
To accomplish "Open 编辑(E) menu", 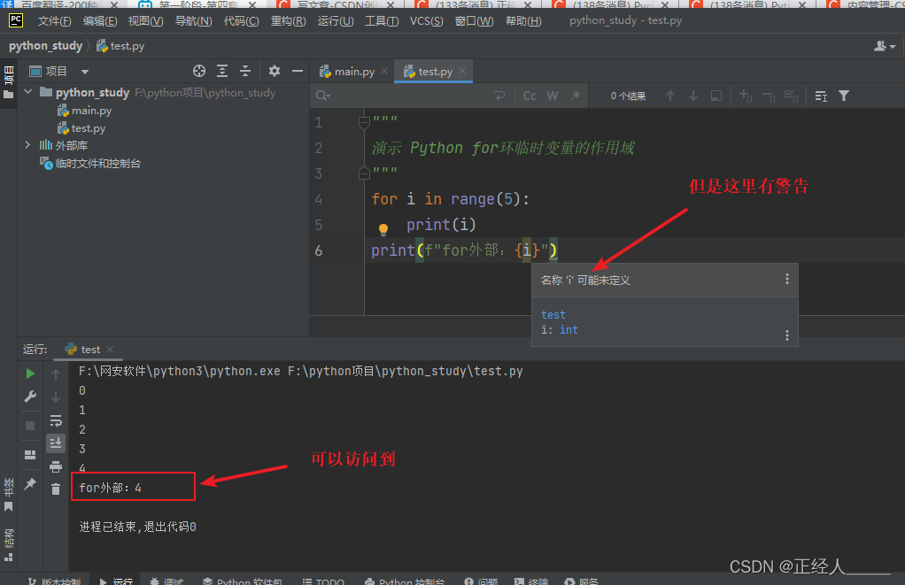I will (x=100, y=21).
